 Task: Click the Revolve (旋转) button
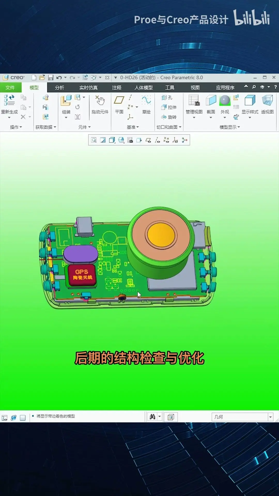tap(169, 117)
